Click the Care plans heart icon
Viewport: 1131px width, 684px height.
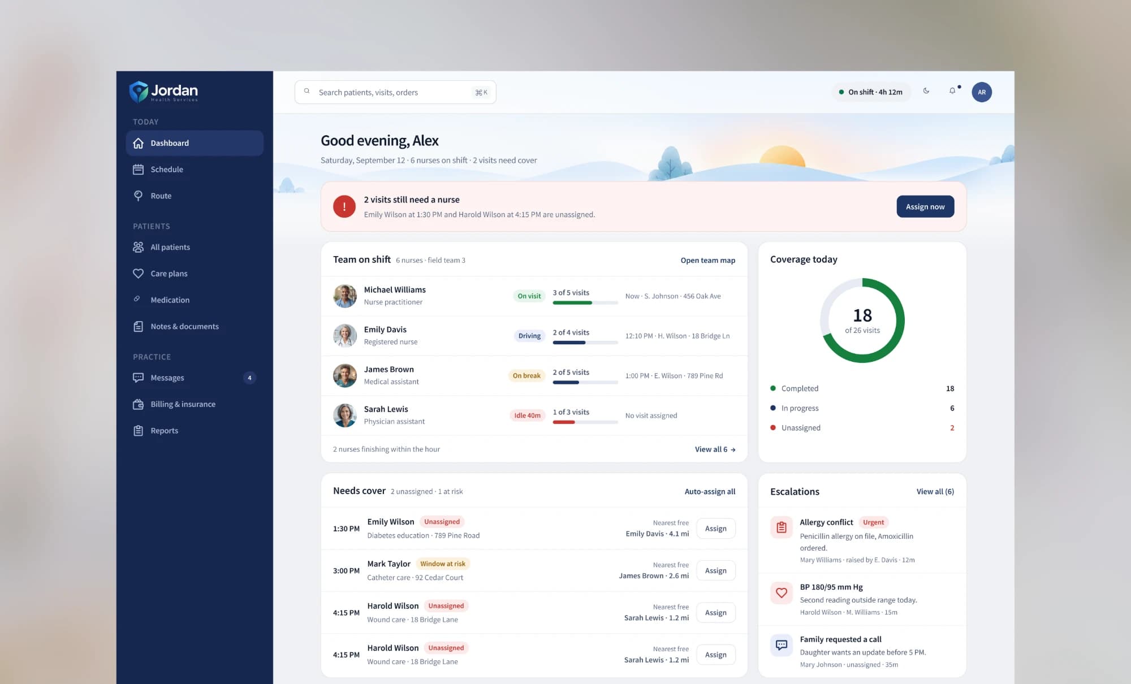[138, 273]
